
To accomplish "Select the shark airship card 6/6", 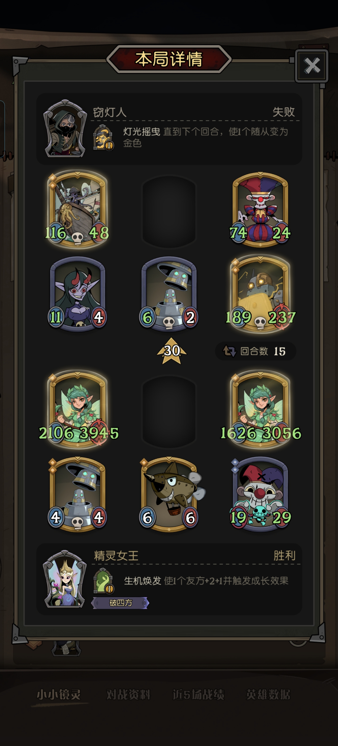I will pos(170,494).
